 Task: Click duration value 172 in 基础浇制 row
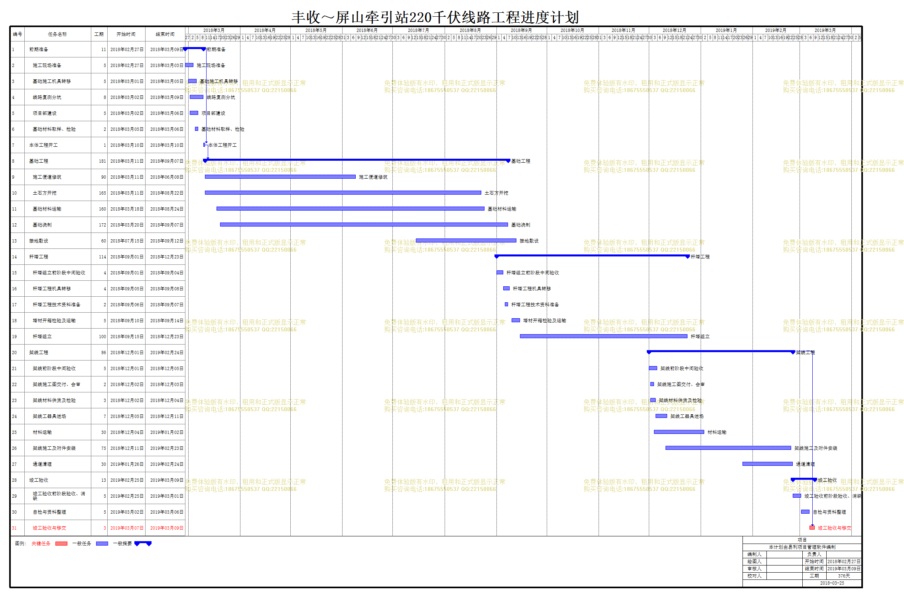[x=102, y=225]
